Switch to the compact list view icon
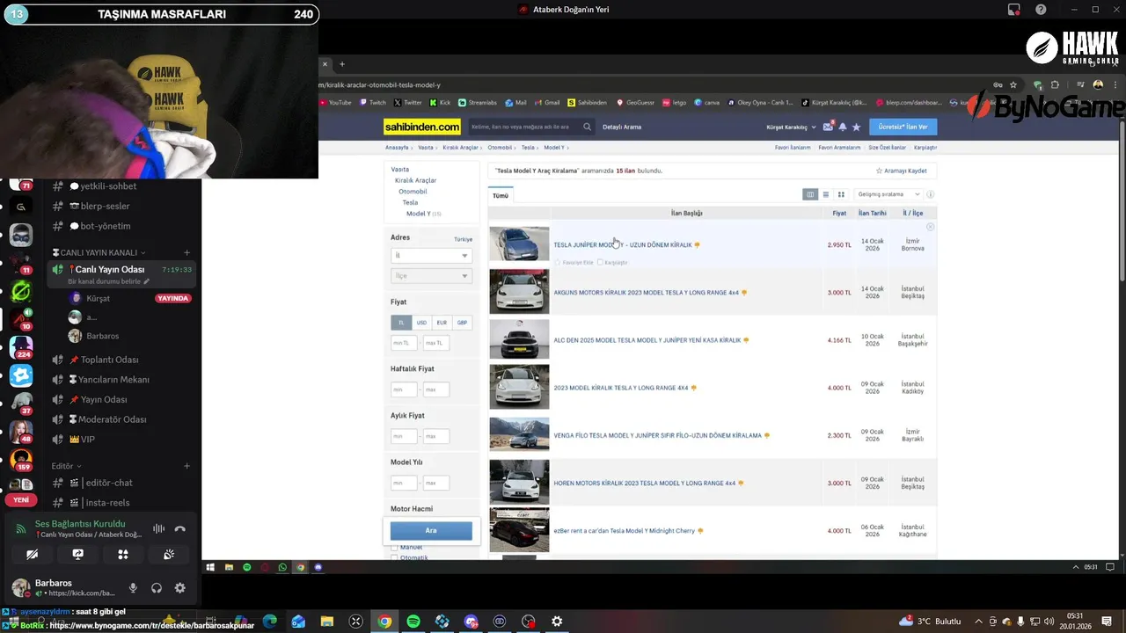This screenshot has height=633, width=1126. [826, 194]
